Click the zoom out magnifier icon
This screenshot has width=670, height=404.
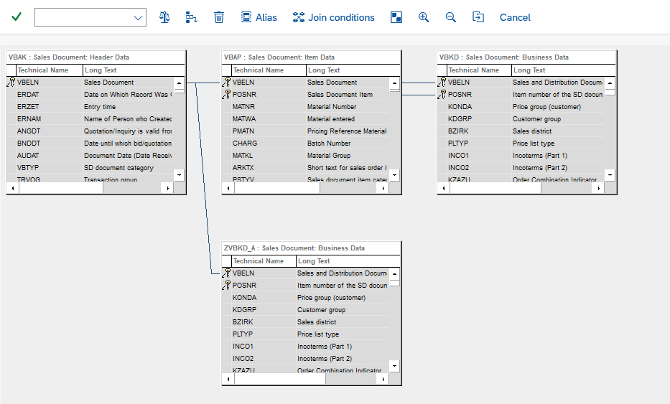coord(451,17)
